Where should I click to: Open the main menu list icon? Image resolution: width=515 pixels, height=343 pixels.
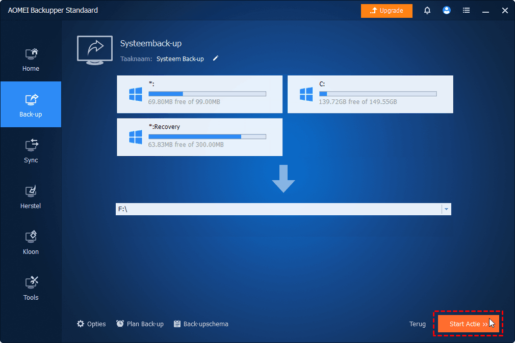[x=466, y=11]
